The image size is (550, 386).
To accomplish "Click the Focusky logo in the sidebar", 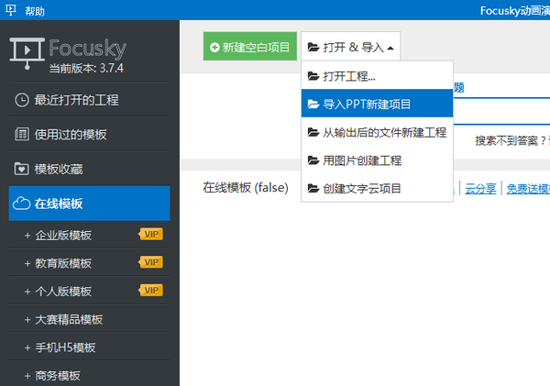I will click(68, 52).
